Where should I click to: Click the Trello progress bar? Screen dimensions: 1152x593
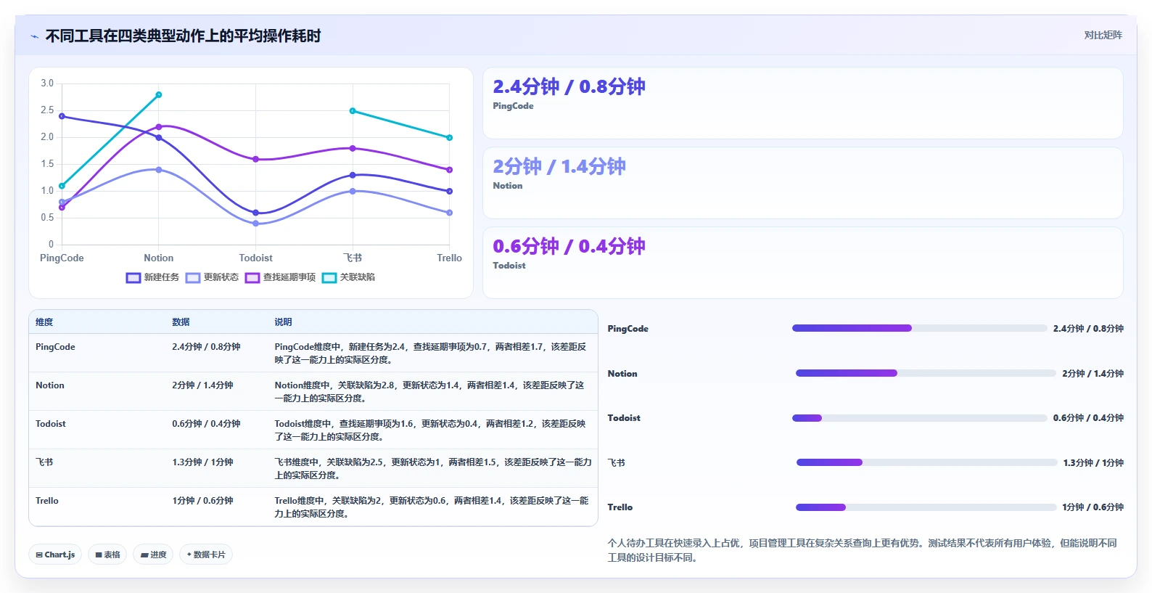coord(926,507)
